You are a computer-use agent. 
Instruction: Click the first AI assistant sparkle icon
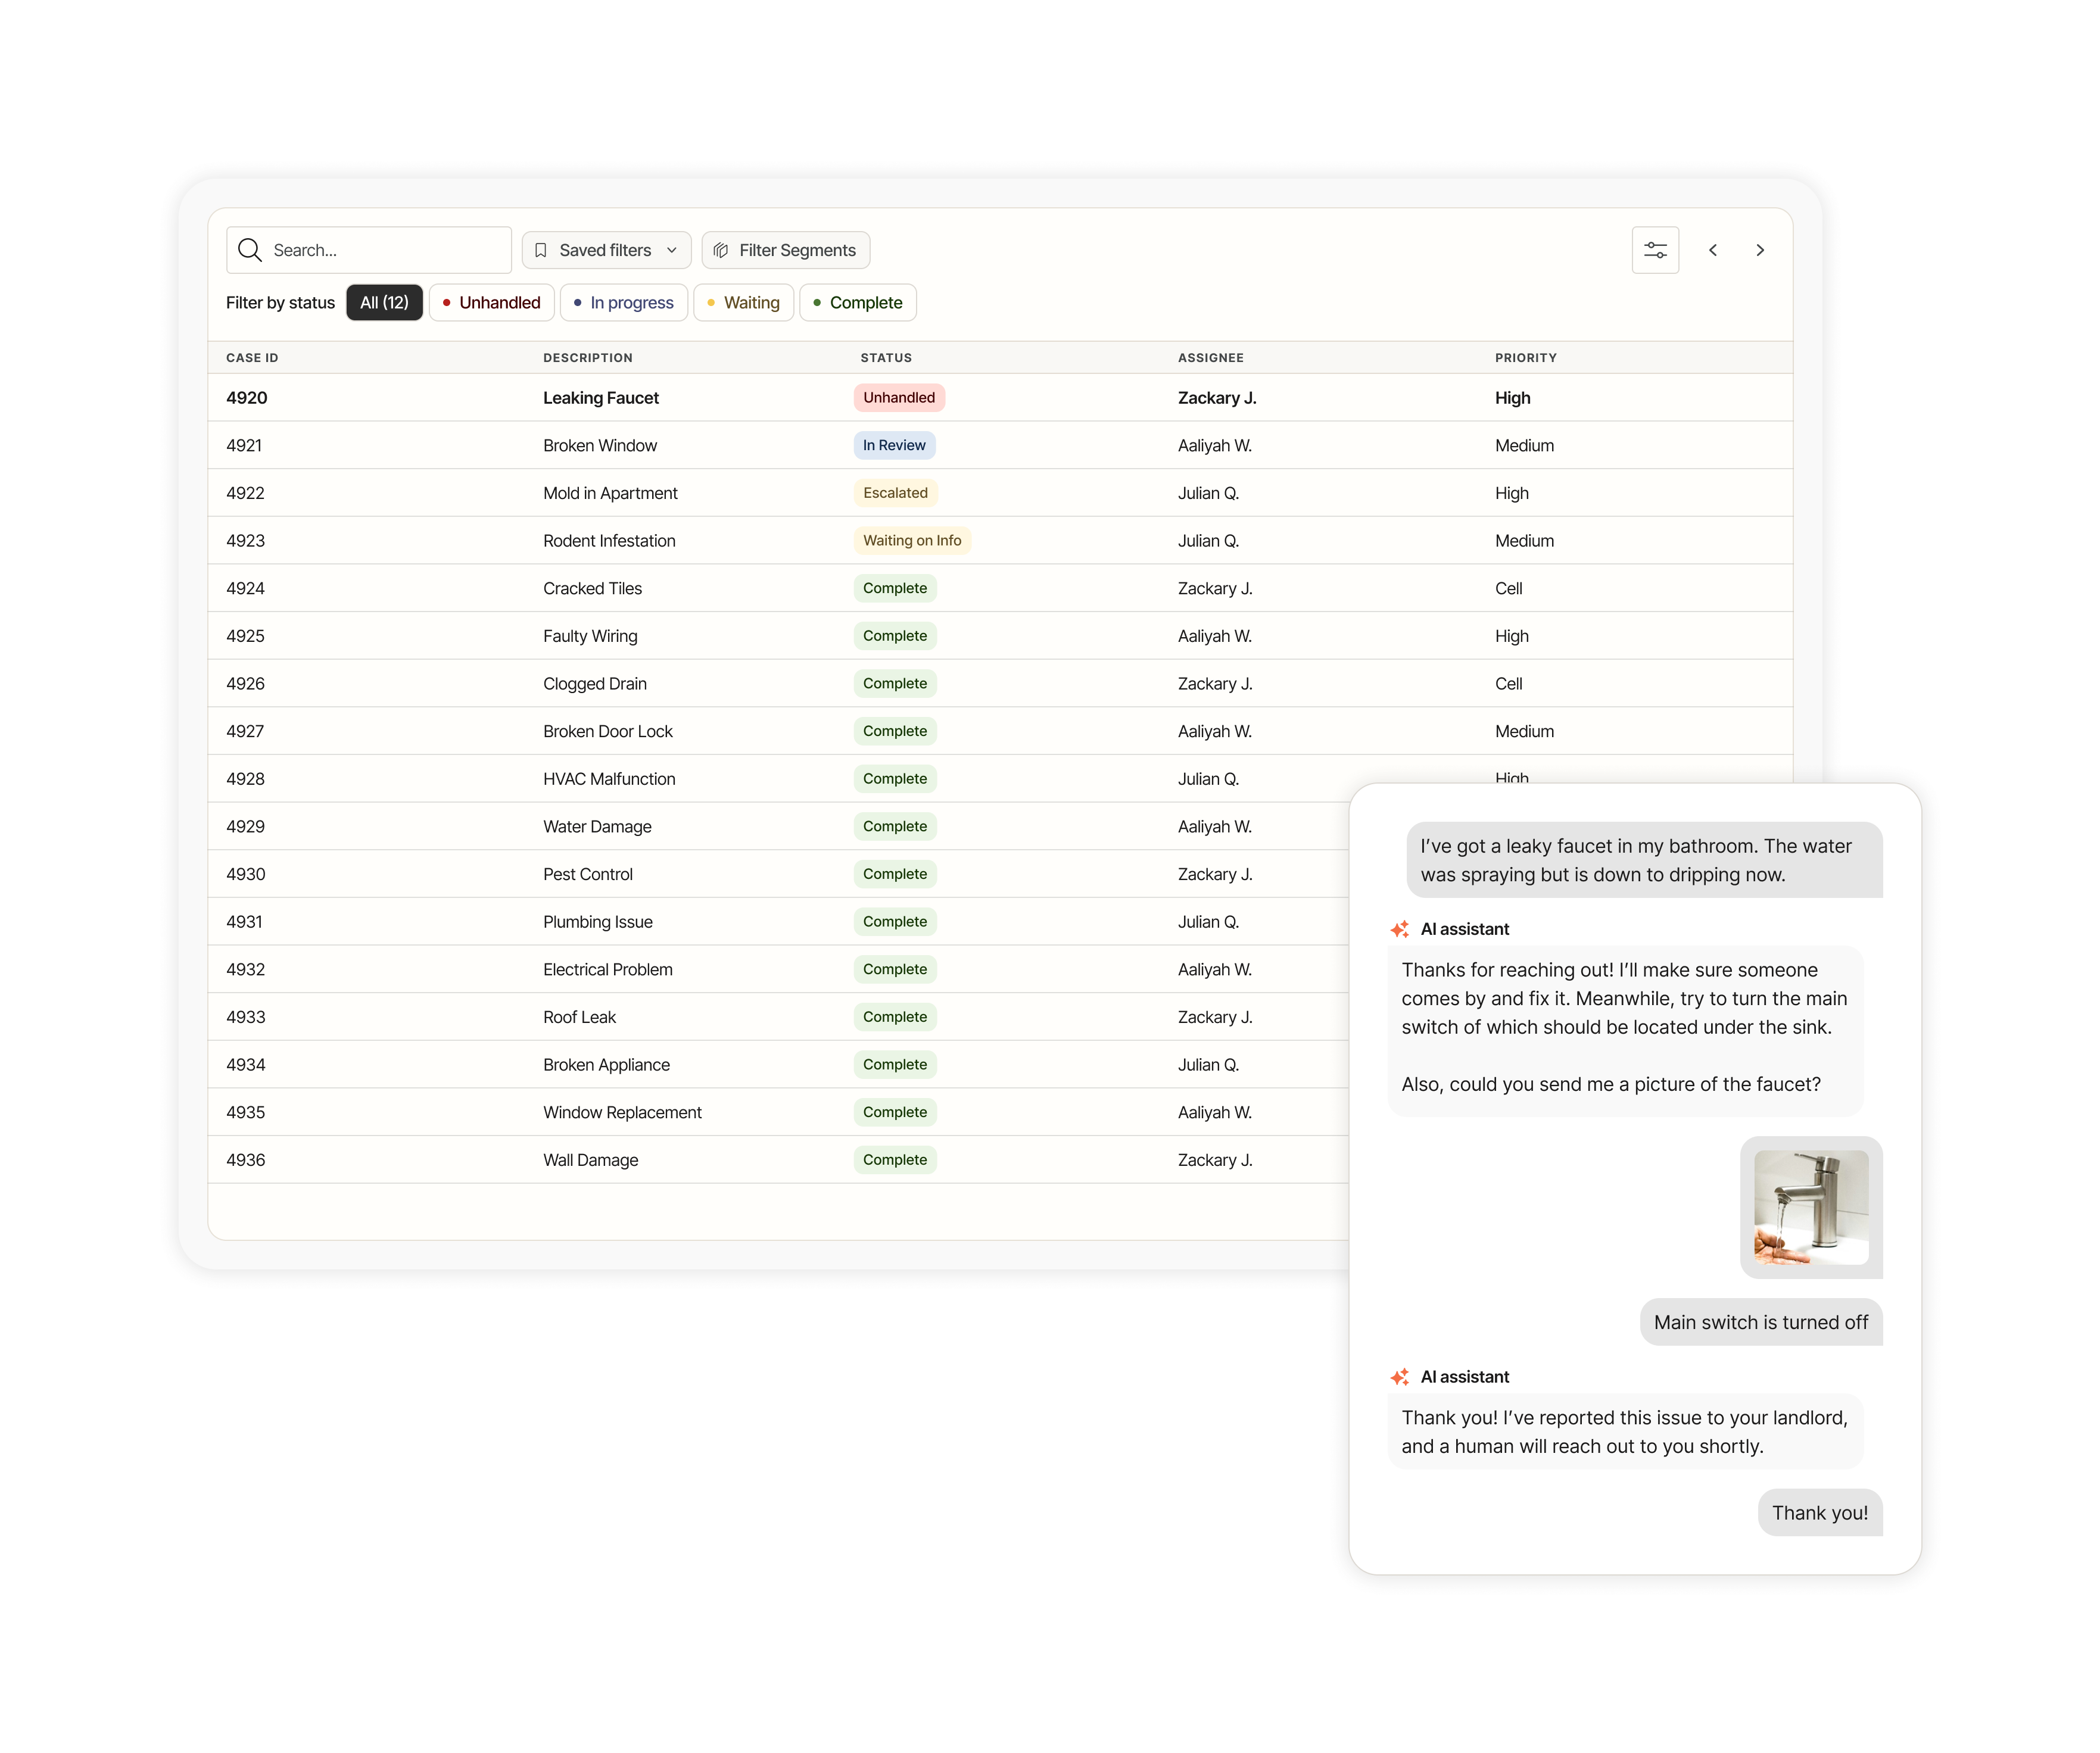pyautogui.click(x=1400, y=929)
